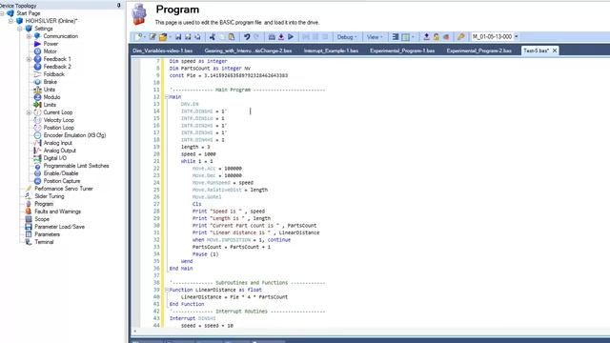Image resolution: width=610 pixels, height=343 pixels.
Task: Click 'const Pie = 3.14159...' code line
Action: coord(229,75)
